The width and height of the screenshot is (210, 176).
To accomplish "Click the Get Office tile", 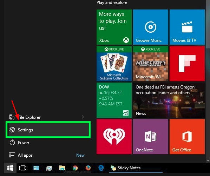I will point(187,137).
